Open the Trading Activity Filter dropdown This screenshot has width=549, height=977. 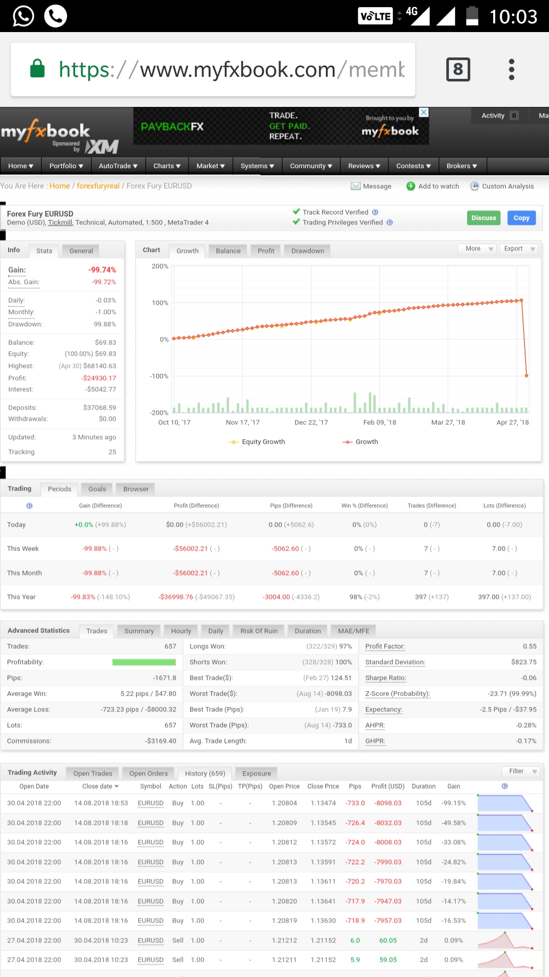[x=521, y=771]
